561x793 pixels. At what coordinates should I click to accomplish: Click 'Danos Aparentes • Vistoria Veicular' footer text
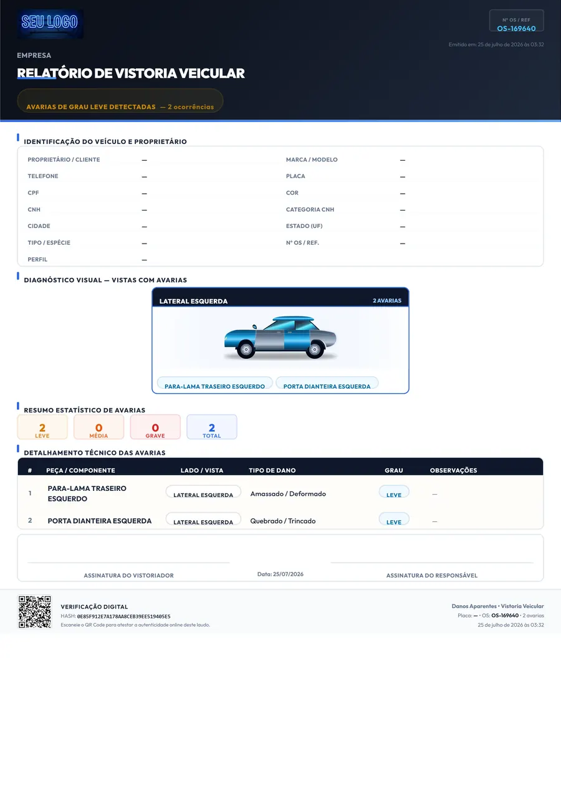(497, 606)
